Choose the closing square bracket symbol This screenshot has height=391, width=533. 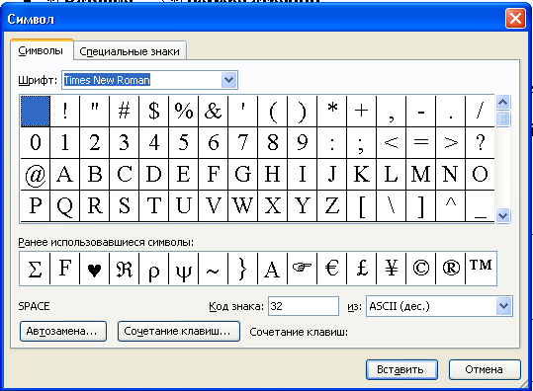420,206
